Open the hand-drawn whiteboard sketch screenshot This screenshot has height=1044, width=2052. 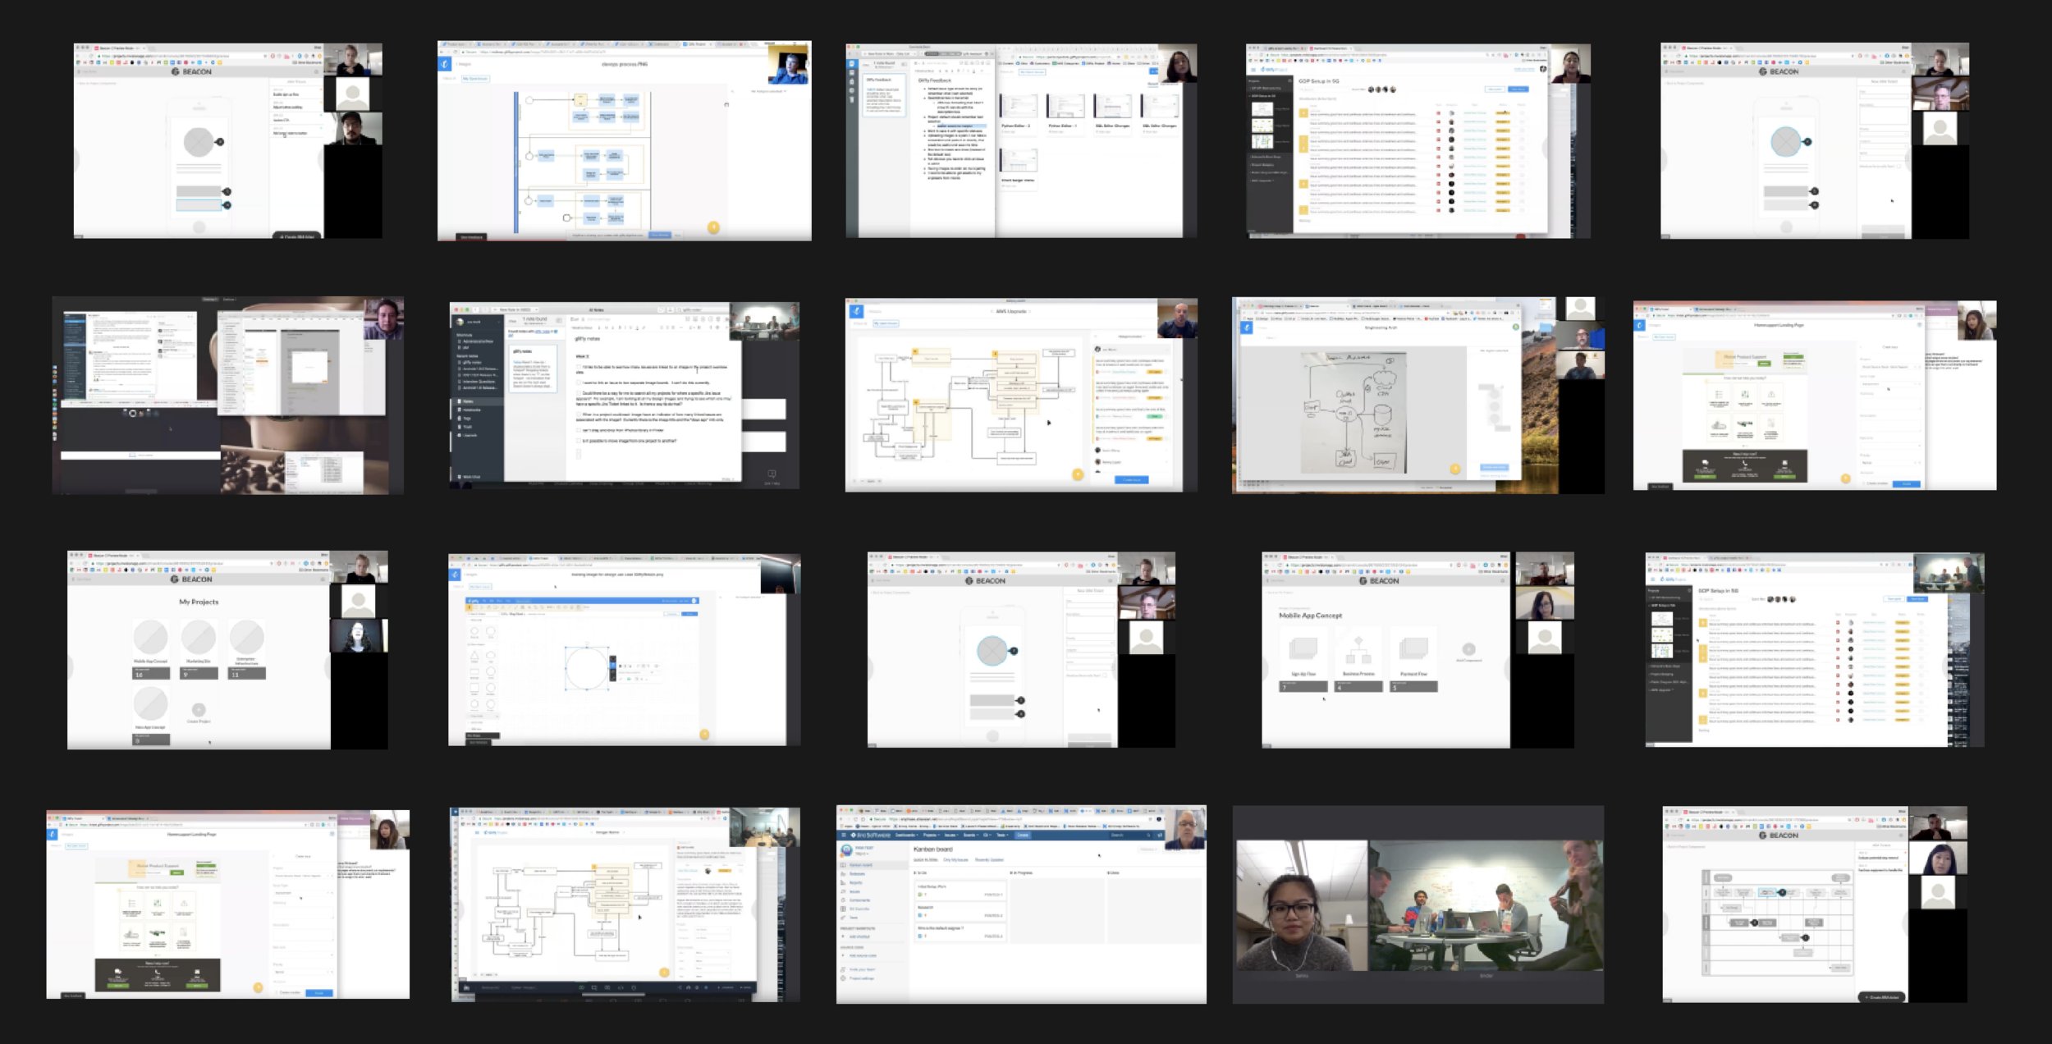(1418, 396)
